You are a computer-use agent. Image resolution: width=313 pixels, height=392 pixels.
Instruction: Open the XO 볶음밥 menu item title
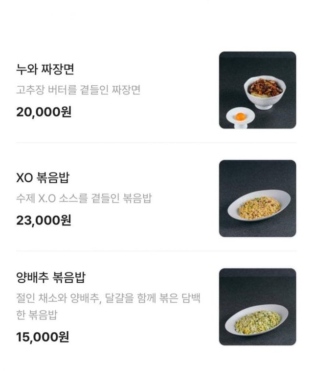43,177
